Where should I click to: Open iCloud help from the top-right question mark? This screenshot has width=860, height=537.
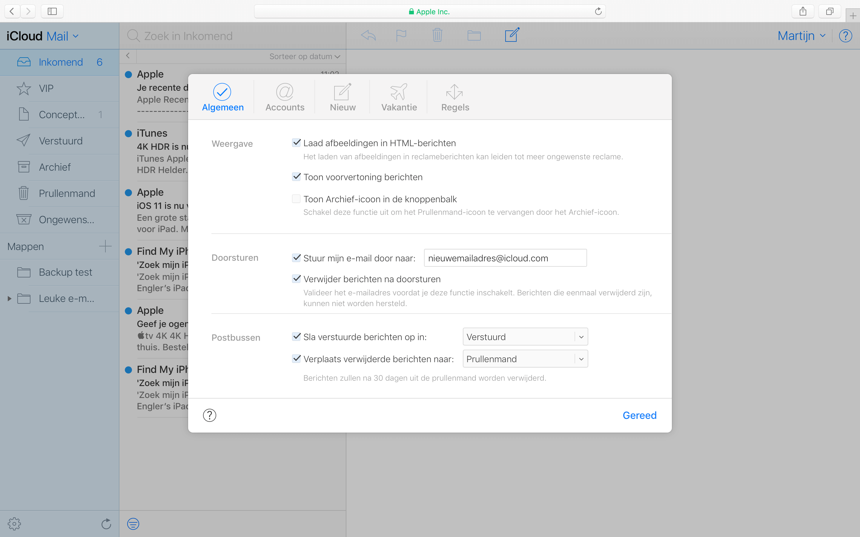[845, 36]
